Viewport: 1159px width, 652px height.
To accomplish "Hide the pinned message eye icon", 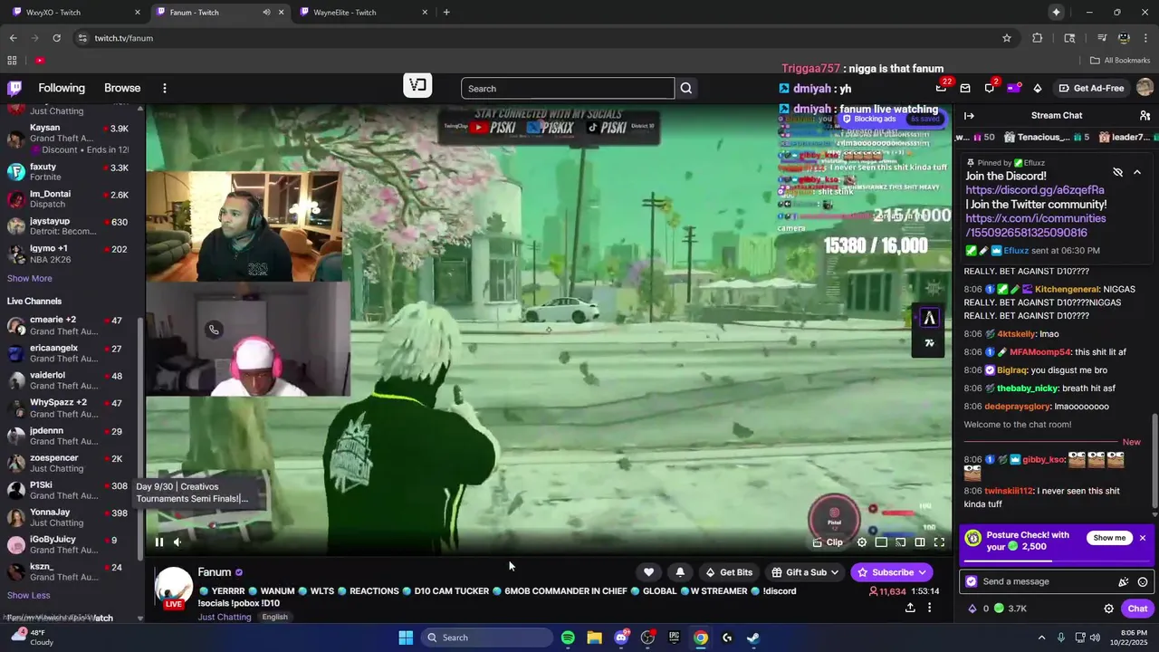I will (1117, 172).
